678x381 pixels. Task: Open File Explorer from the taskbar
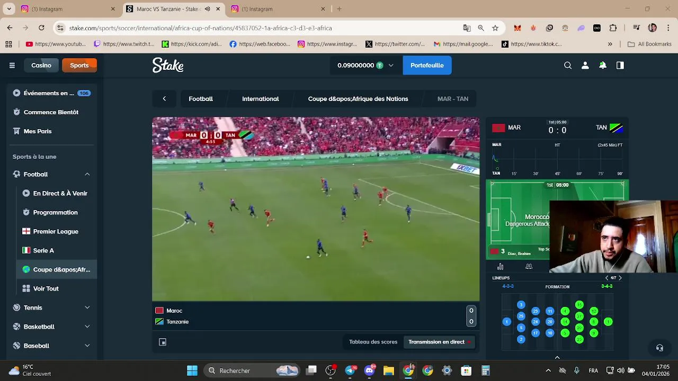pyautogui.click(x=389, y=370)
